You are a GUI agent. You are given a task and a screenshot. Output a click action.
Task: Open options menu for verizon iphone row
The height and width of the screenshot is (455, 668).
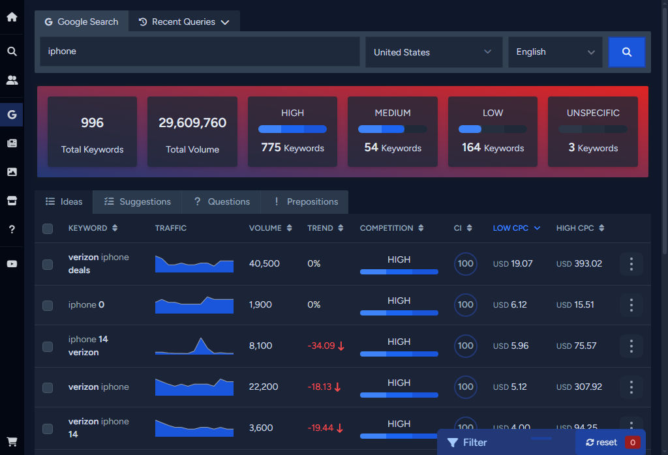tap(631, 387)
